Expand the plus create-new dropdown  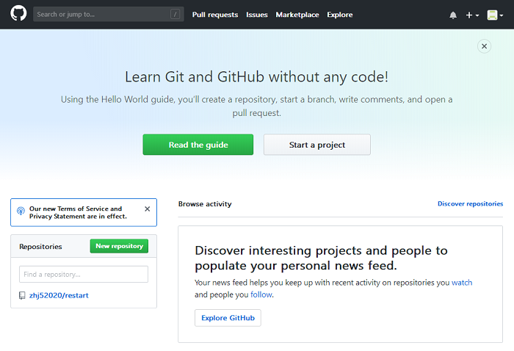coord(472,15)
